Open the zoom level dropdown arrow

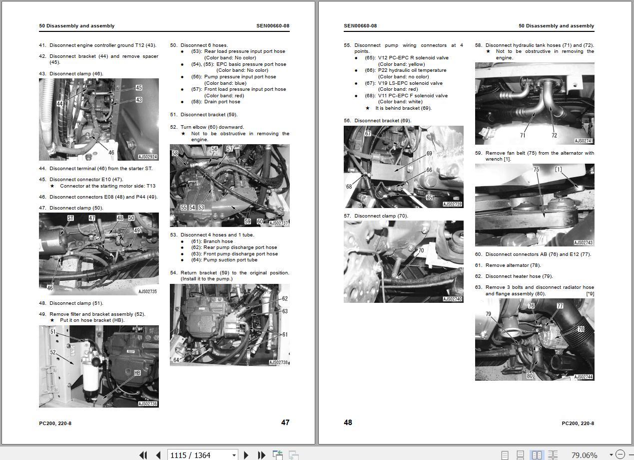(x=611, y=455)
